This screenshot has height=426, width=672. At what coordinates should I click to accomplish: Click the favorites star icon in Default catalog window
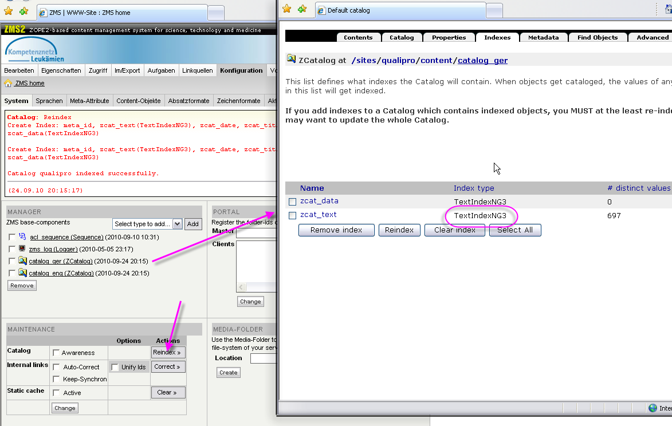pyautogui.click(x=286, y=9)
